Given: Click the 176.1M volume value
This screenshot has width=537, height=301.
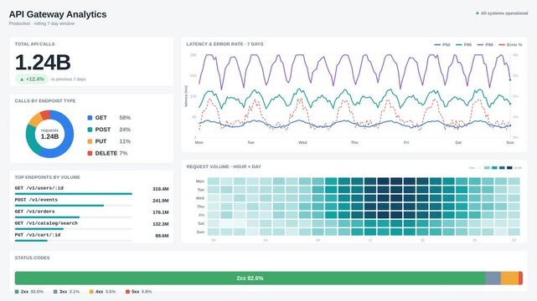Looking at the screenshot, I should 161,212.
